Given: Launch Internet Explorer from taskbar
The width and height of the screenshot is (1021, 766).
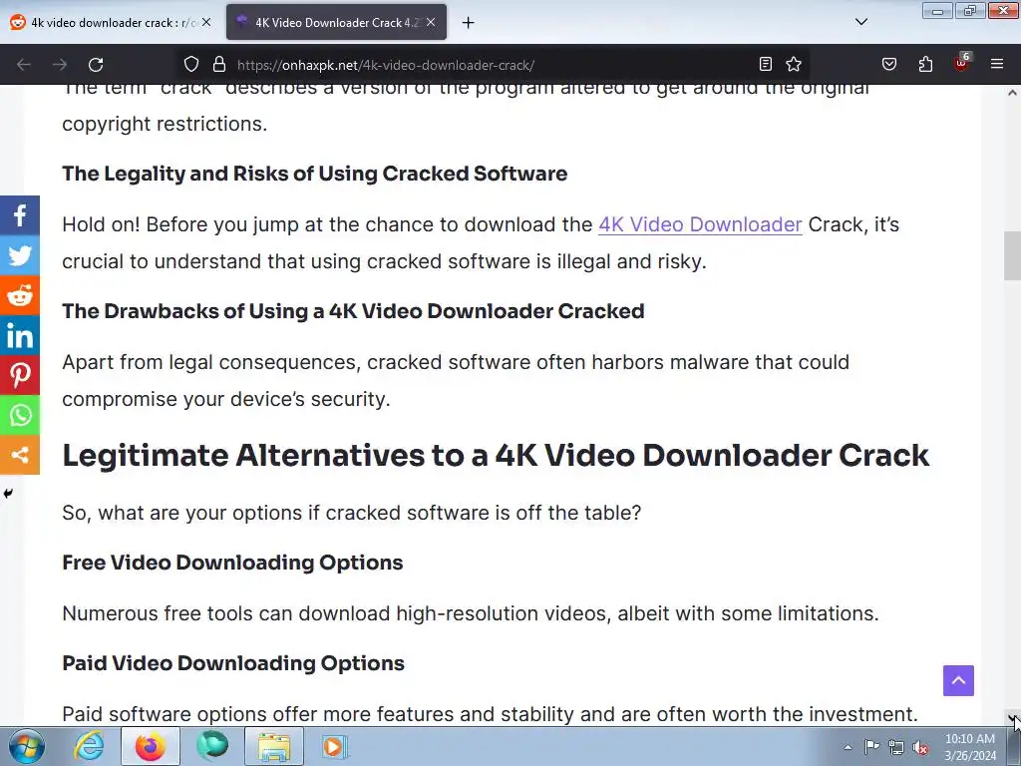Looking at the screenshot, I should pyautogui.click(x=89, y=746).
